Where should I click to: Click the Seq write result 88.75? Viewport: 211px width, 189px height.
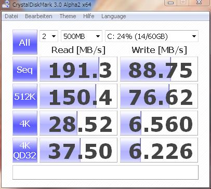159,69
